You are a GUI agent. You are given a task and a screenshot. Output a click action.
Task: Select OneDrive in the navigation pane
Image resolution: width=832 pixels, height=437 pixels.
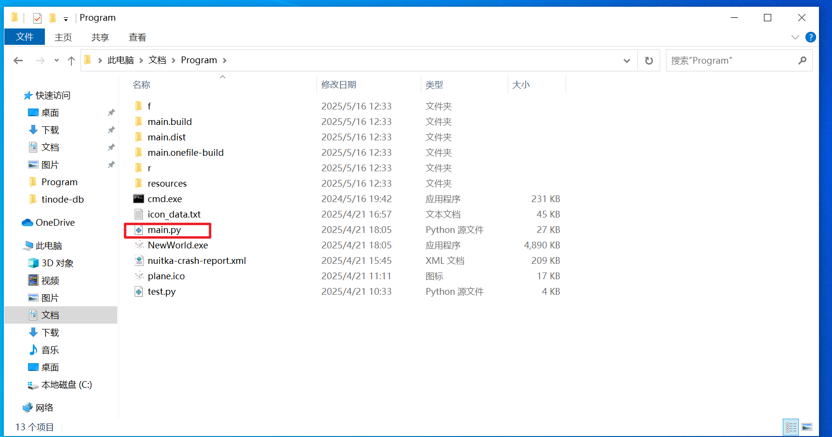(55, 222)
